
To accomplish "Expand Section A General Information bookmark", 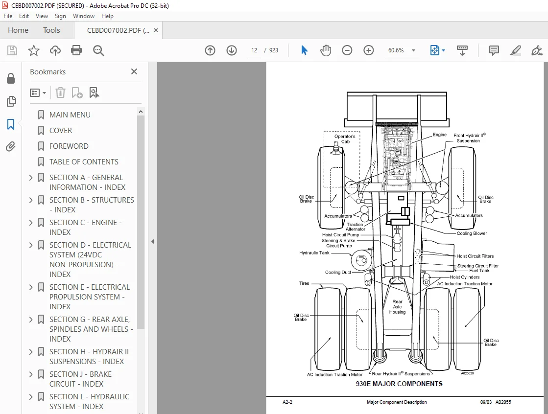I will (31, 178).
